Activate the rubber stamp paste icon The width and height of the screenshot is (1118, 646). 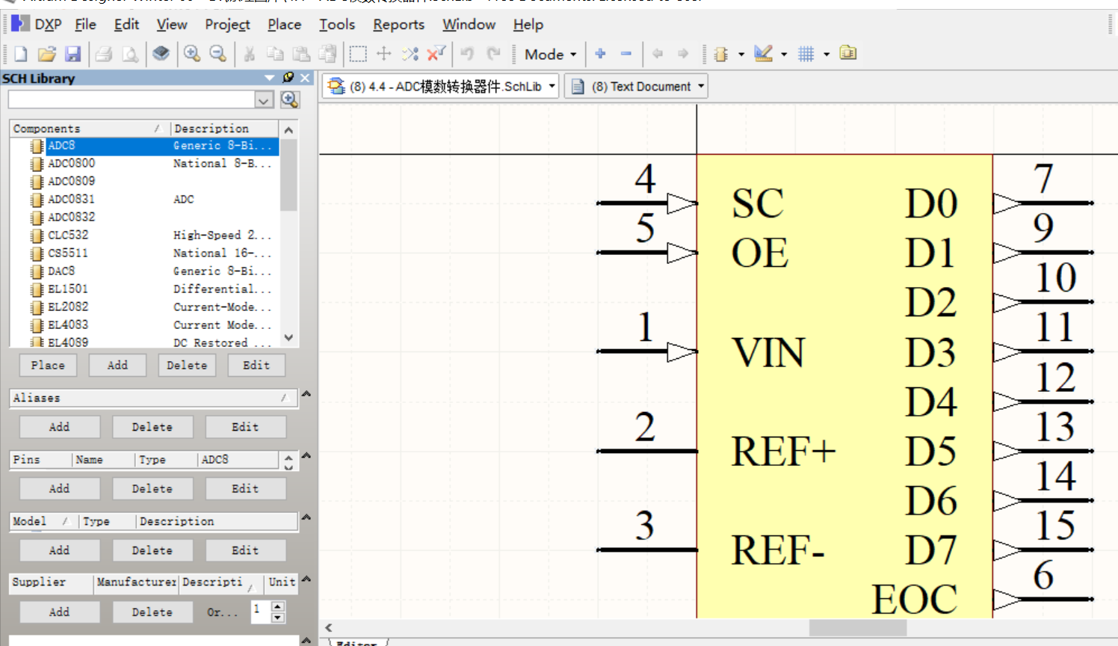click(327, 54)
